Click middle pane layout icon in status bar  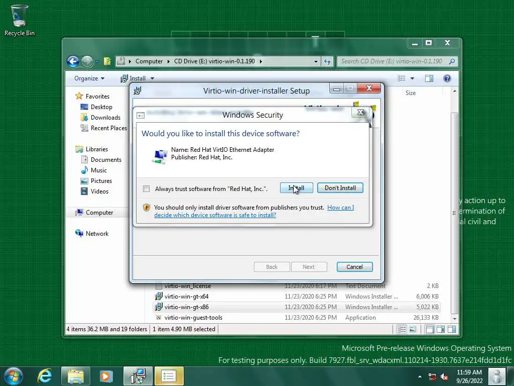pyautogui.click(x=441, y=329)
